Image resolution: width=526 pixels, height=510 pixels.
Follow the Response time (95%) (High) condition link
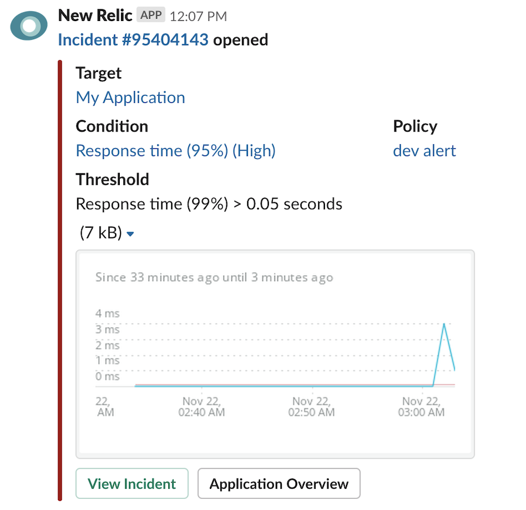tap(175, 151)
